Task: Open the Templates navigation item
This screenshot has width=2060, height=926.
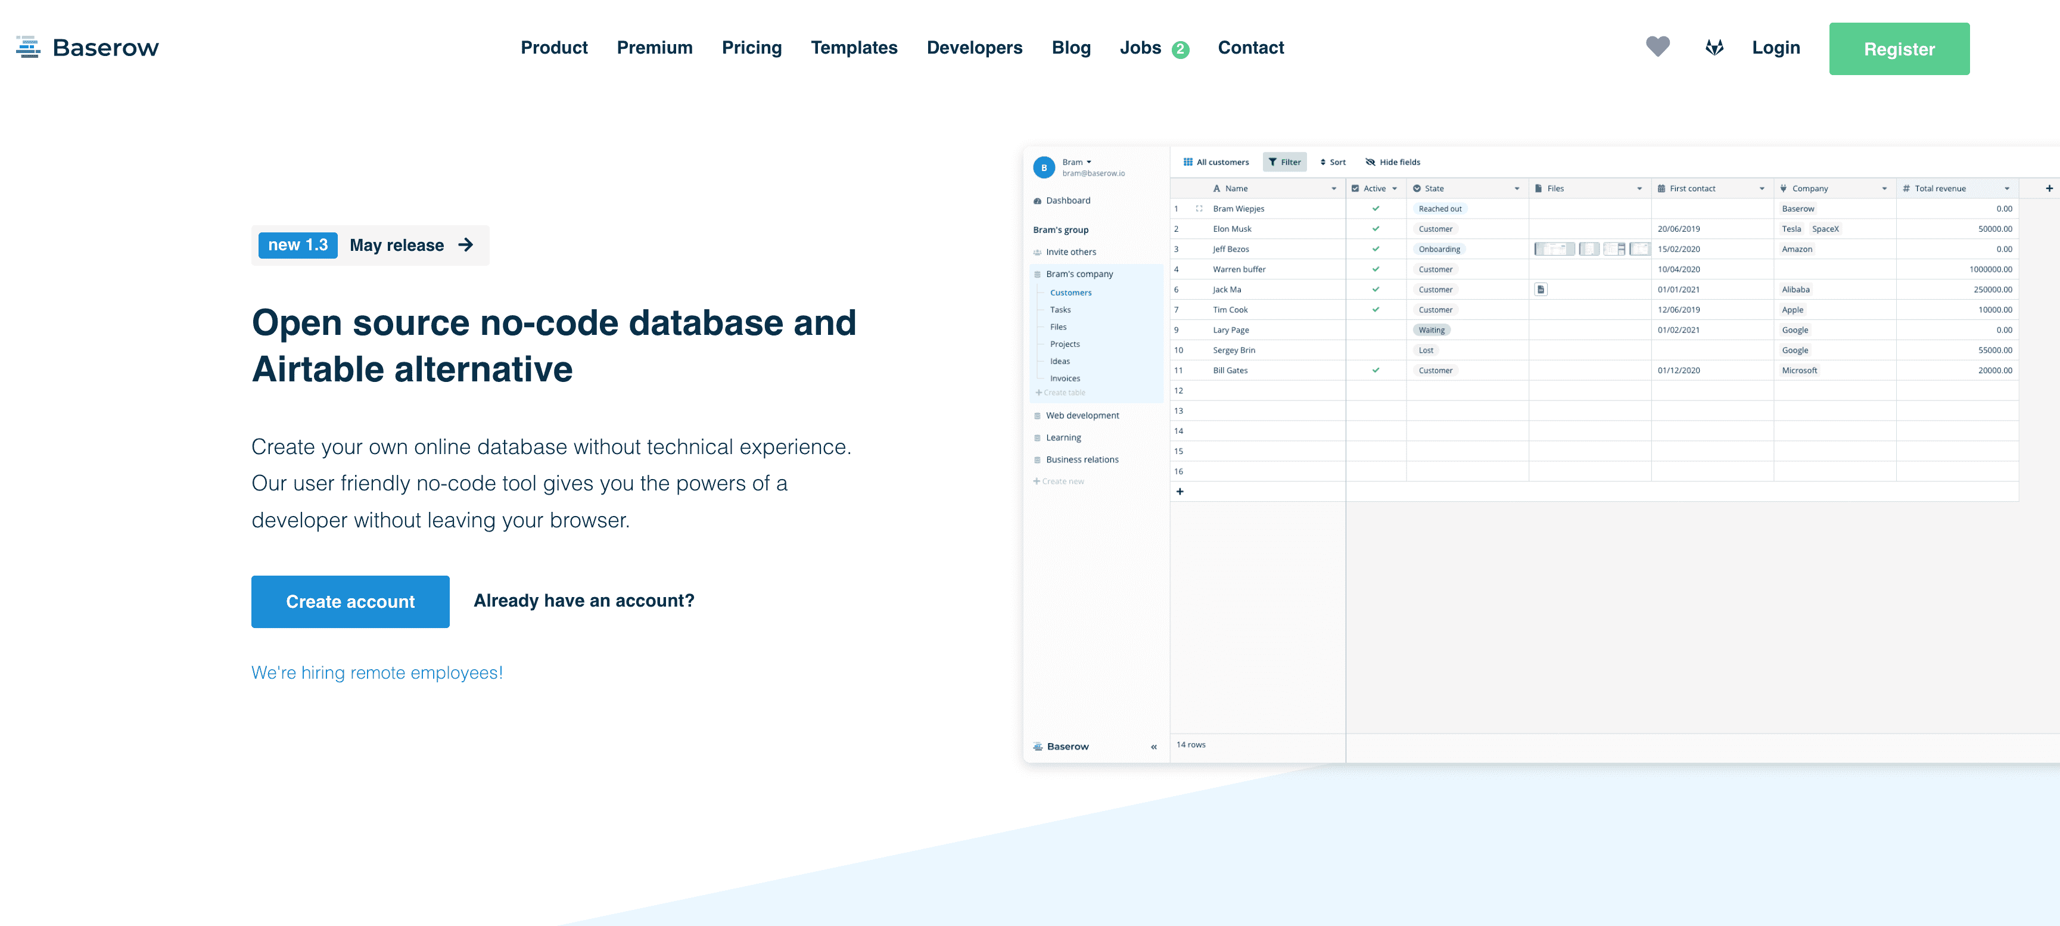Action: coord(853,47)
